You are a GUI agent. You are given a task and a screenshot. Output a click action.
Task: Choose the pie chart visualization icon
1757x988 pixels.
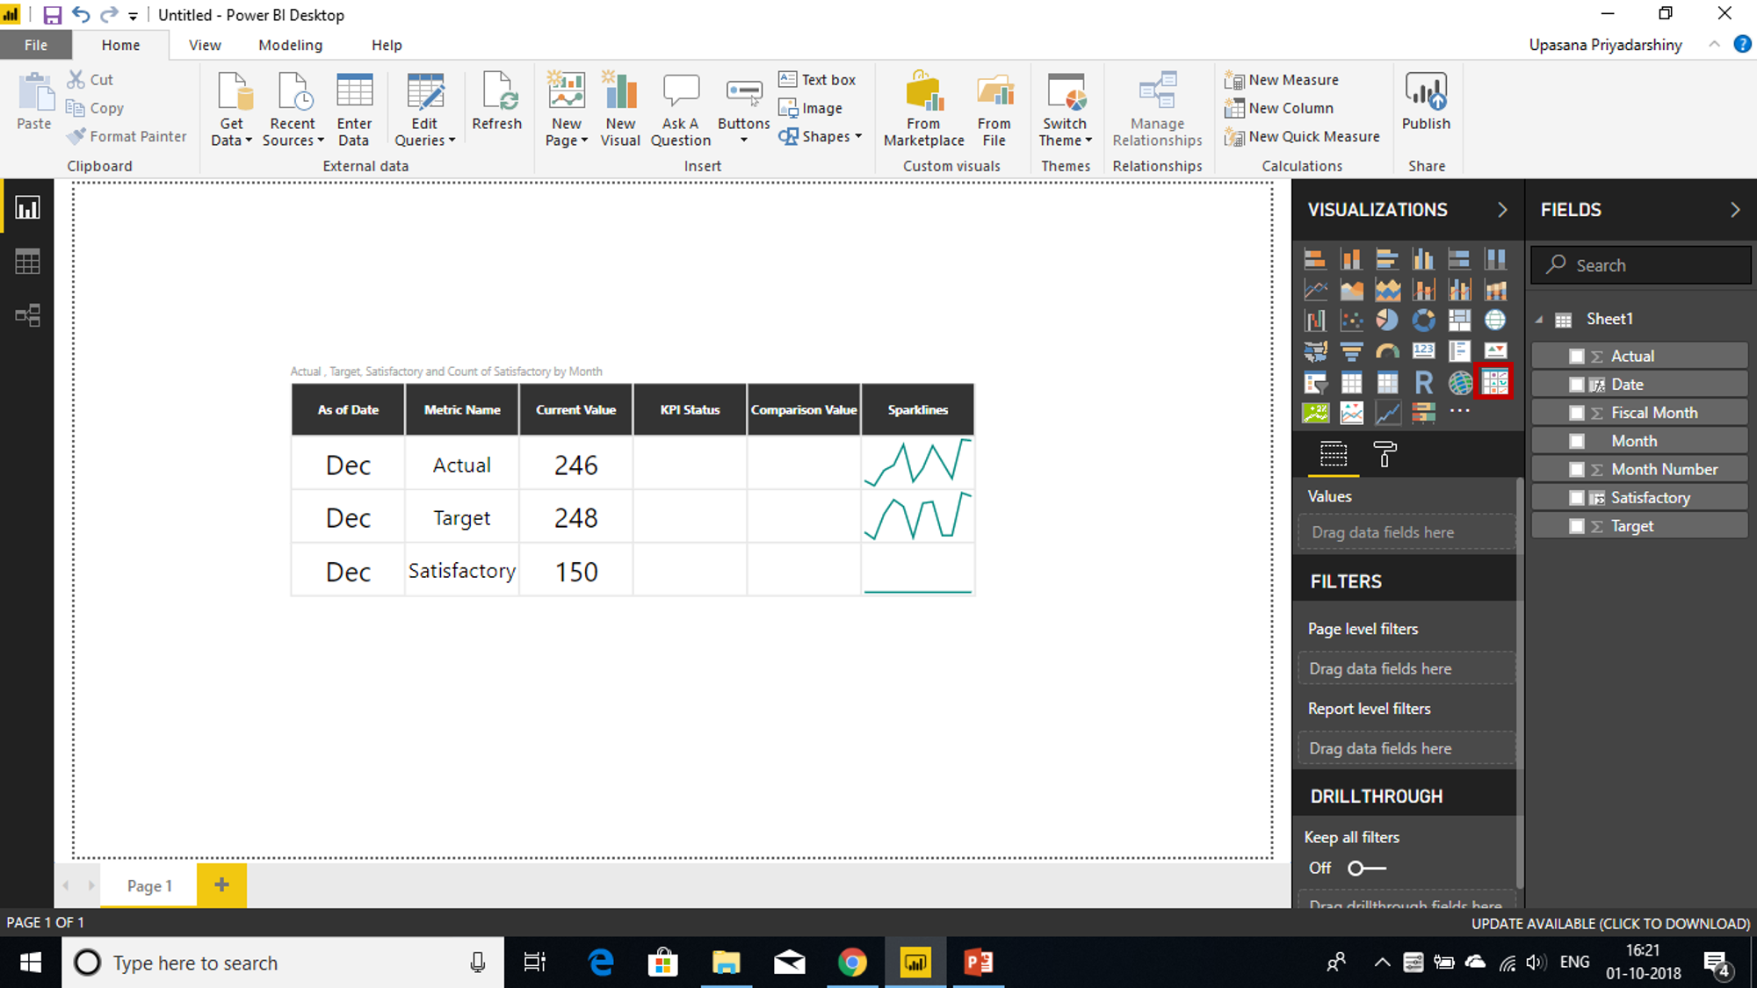click(x=1387, y=321)
